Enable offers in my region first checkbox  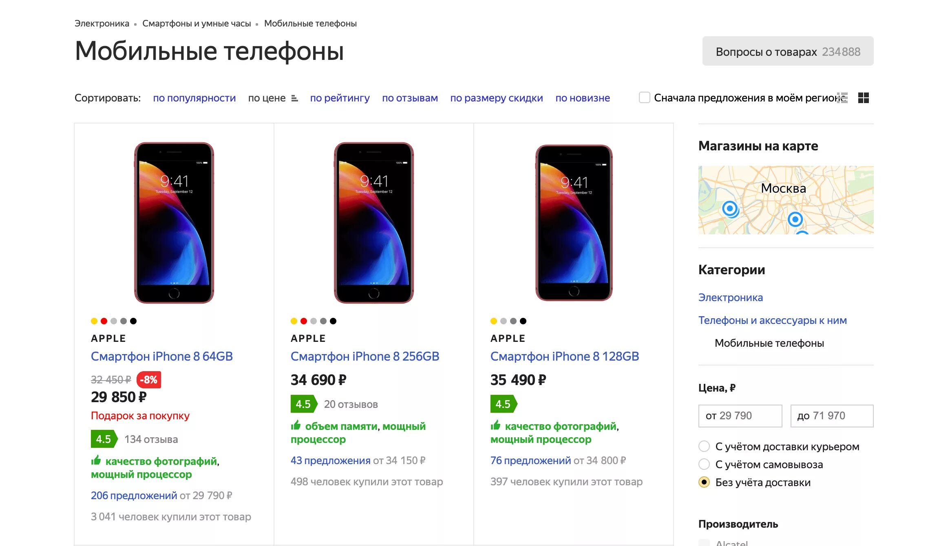(644, 98)
